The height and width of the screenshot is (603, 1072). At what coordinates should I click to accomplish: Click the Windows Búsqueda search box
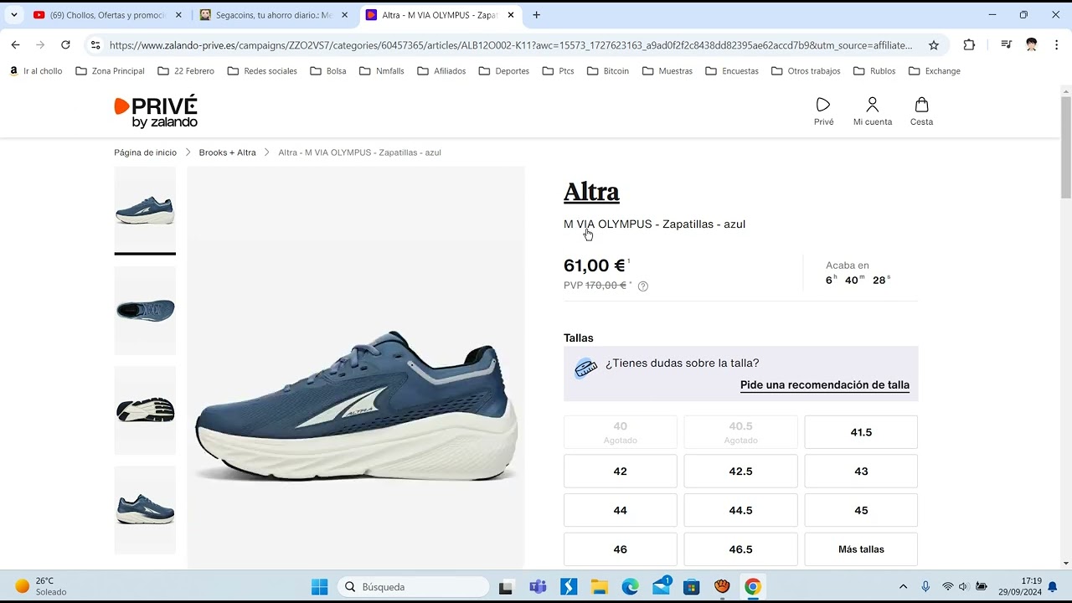pyautogui.click(x=413, y=587)
